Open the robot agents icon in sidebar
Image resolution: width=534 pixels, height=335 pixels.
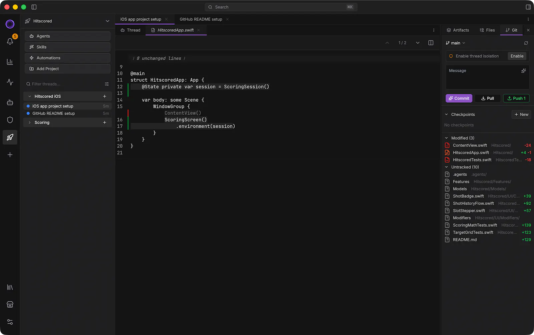(x=10, y=103)
